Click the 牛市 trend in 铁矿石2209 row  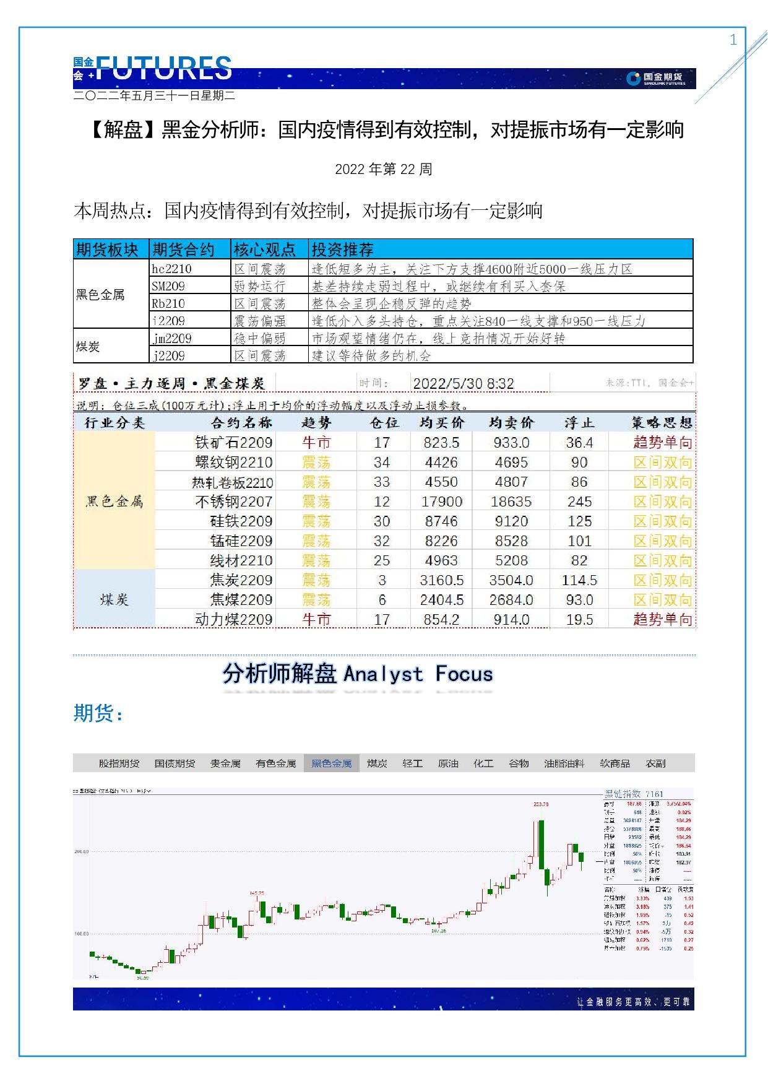[x=316, y=443]
